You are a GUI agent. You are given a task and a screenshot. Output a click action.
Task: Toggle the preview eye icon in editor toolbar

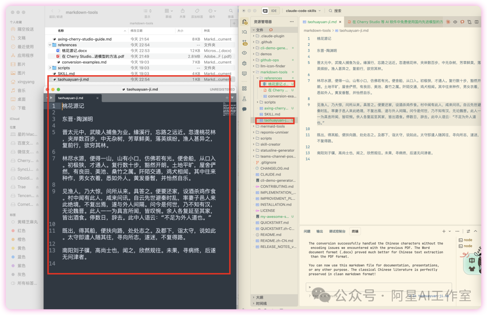pyautogui.click(x=455, y=22)
